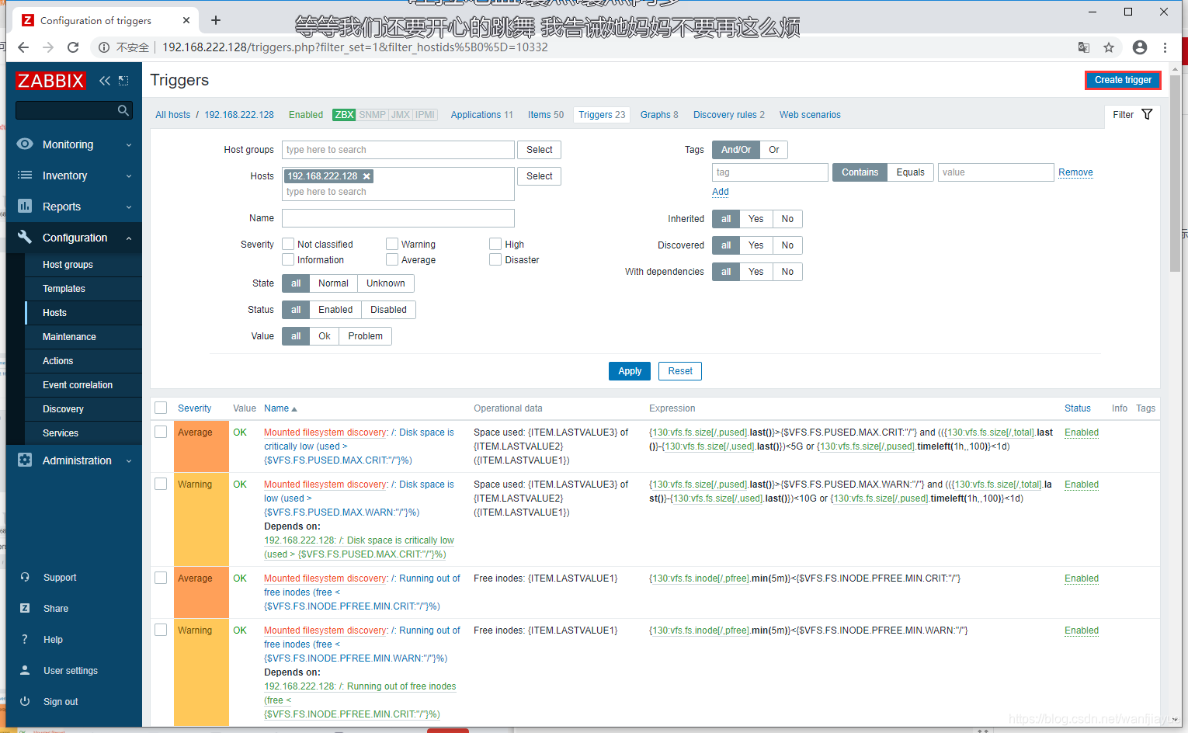Click the Configuration wrench icon
The height and width of the screenshot is (733, 1188).
pos(25,237)
